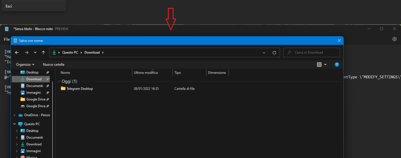Select Documenti in quick access
401x158 pixels.
[34, 86]
